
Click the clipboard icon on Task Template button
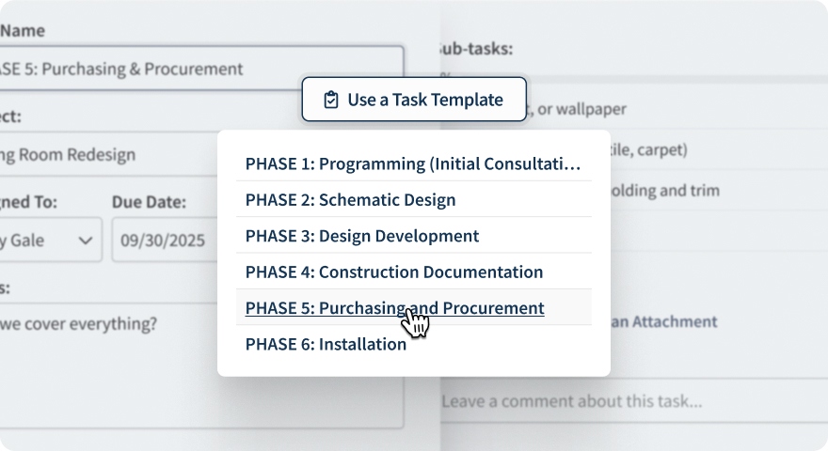tap(330, 100)
